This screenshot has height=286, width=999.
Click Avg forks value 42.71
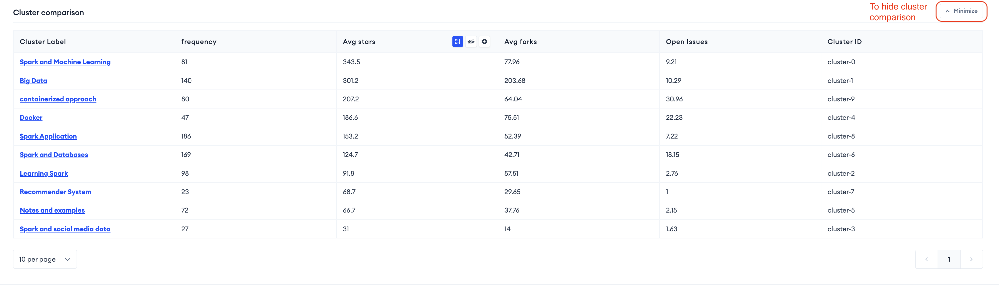pos(512,155)
